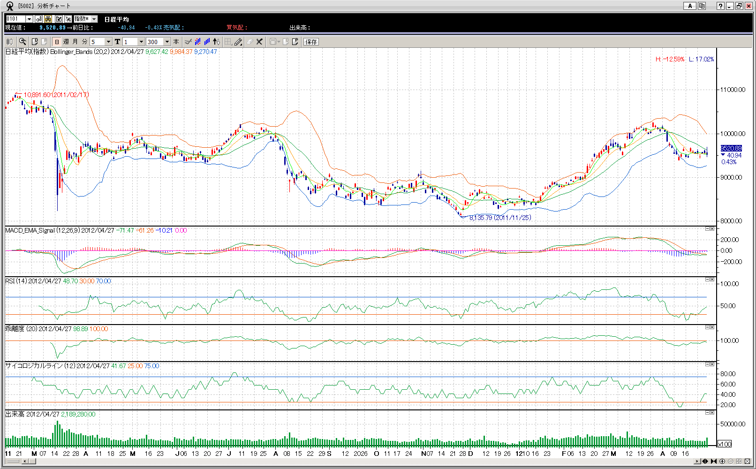The width and height of the screenshot is (756, 469).
Task: Click the binoculars stock search icon
Action: 48,19
